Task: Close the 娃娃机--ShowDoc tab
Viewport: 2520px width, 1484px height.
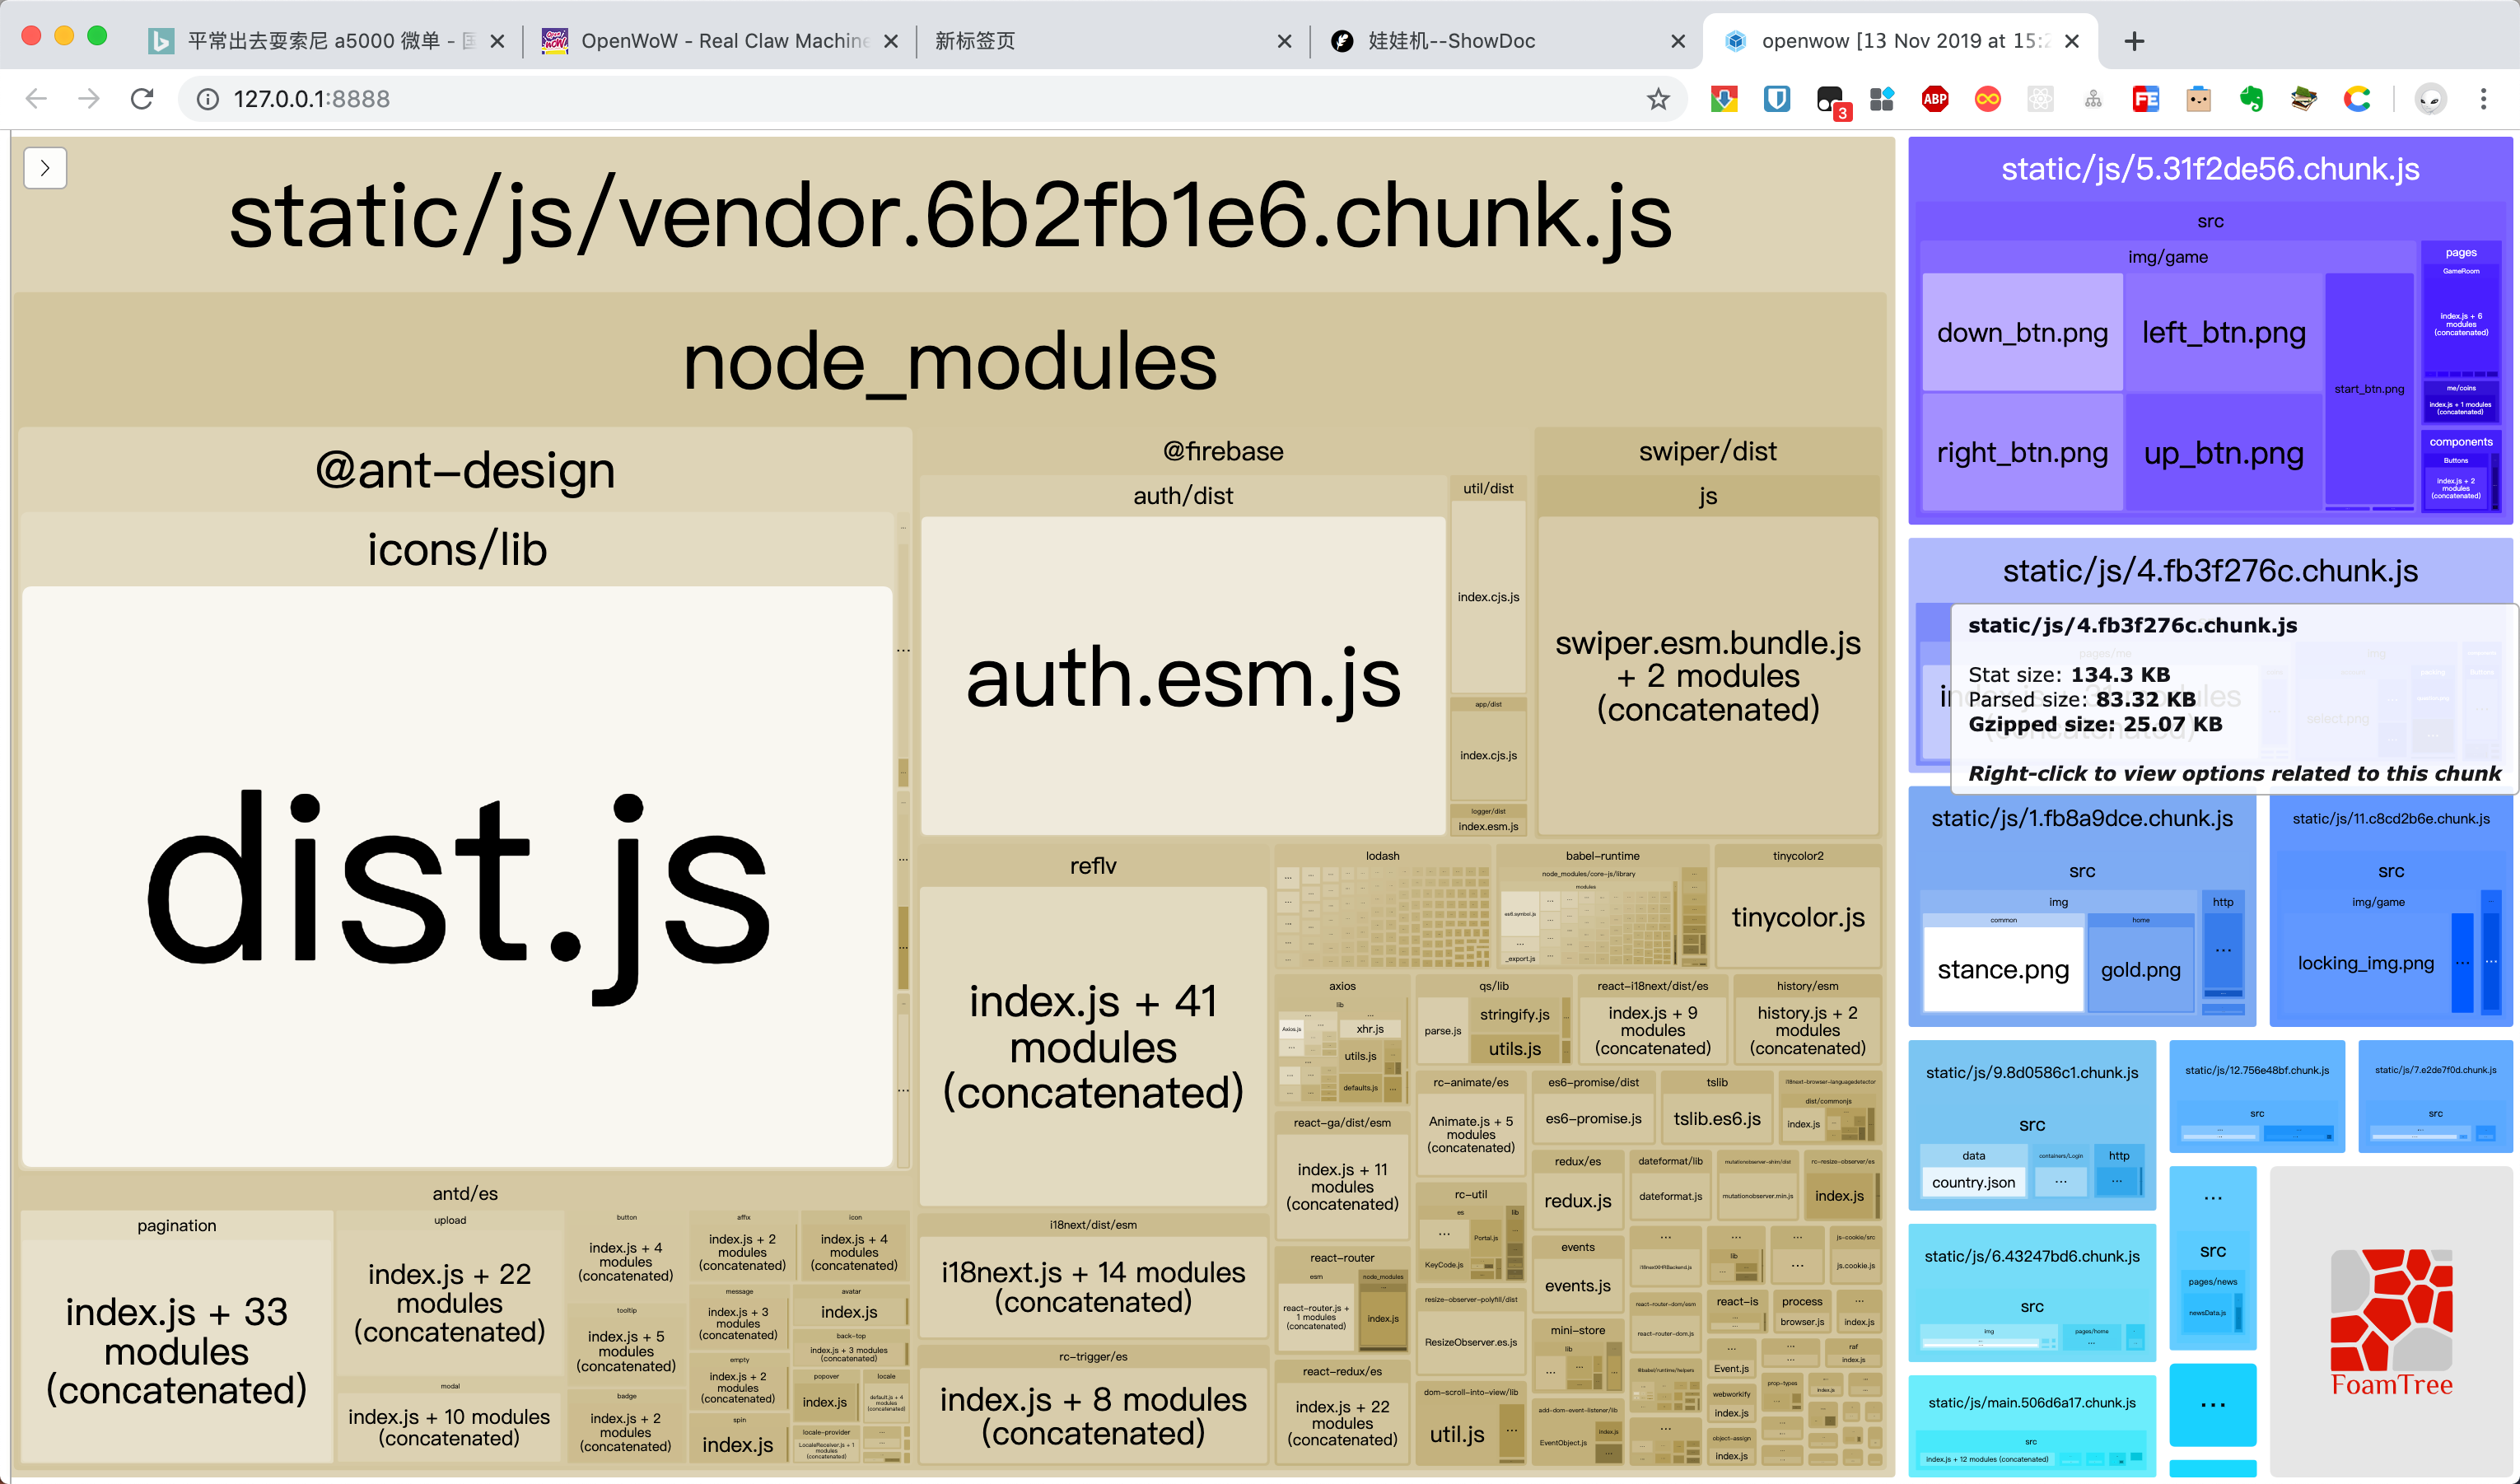Action: click(1678, 41)
